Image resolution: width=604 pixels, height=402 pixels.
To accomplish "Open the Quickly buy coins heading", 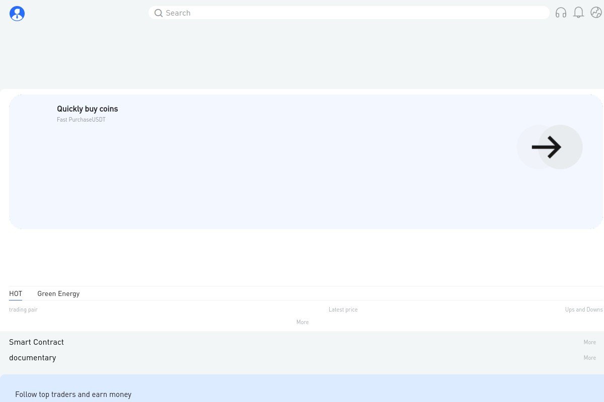I will [x=87, y=109].
